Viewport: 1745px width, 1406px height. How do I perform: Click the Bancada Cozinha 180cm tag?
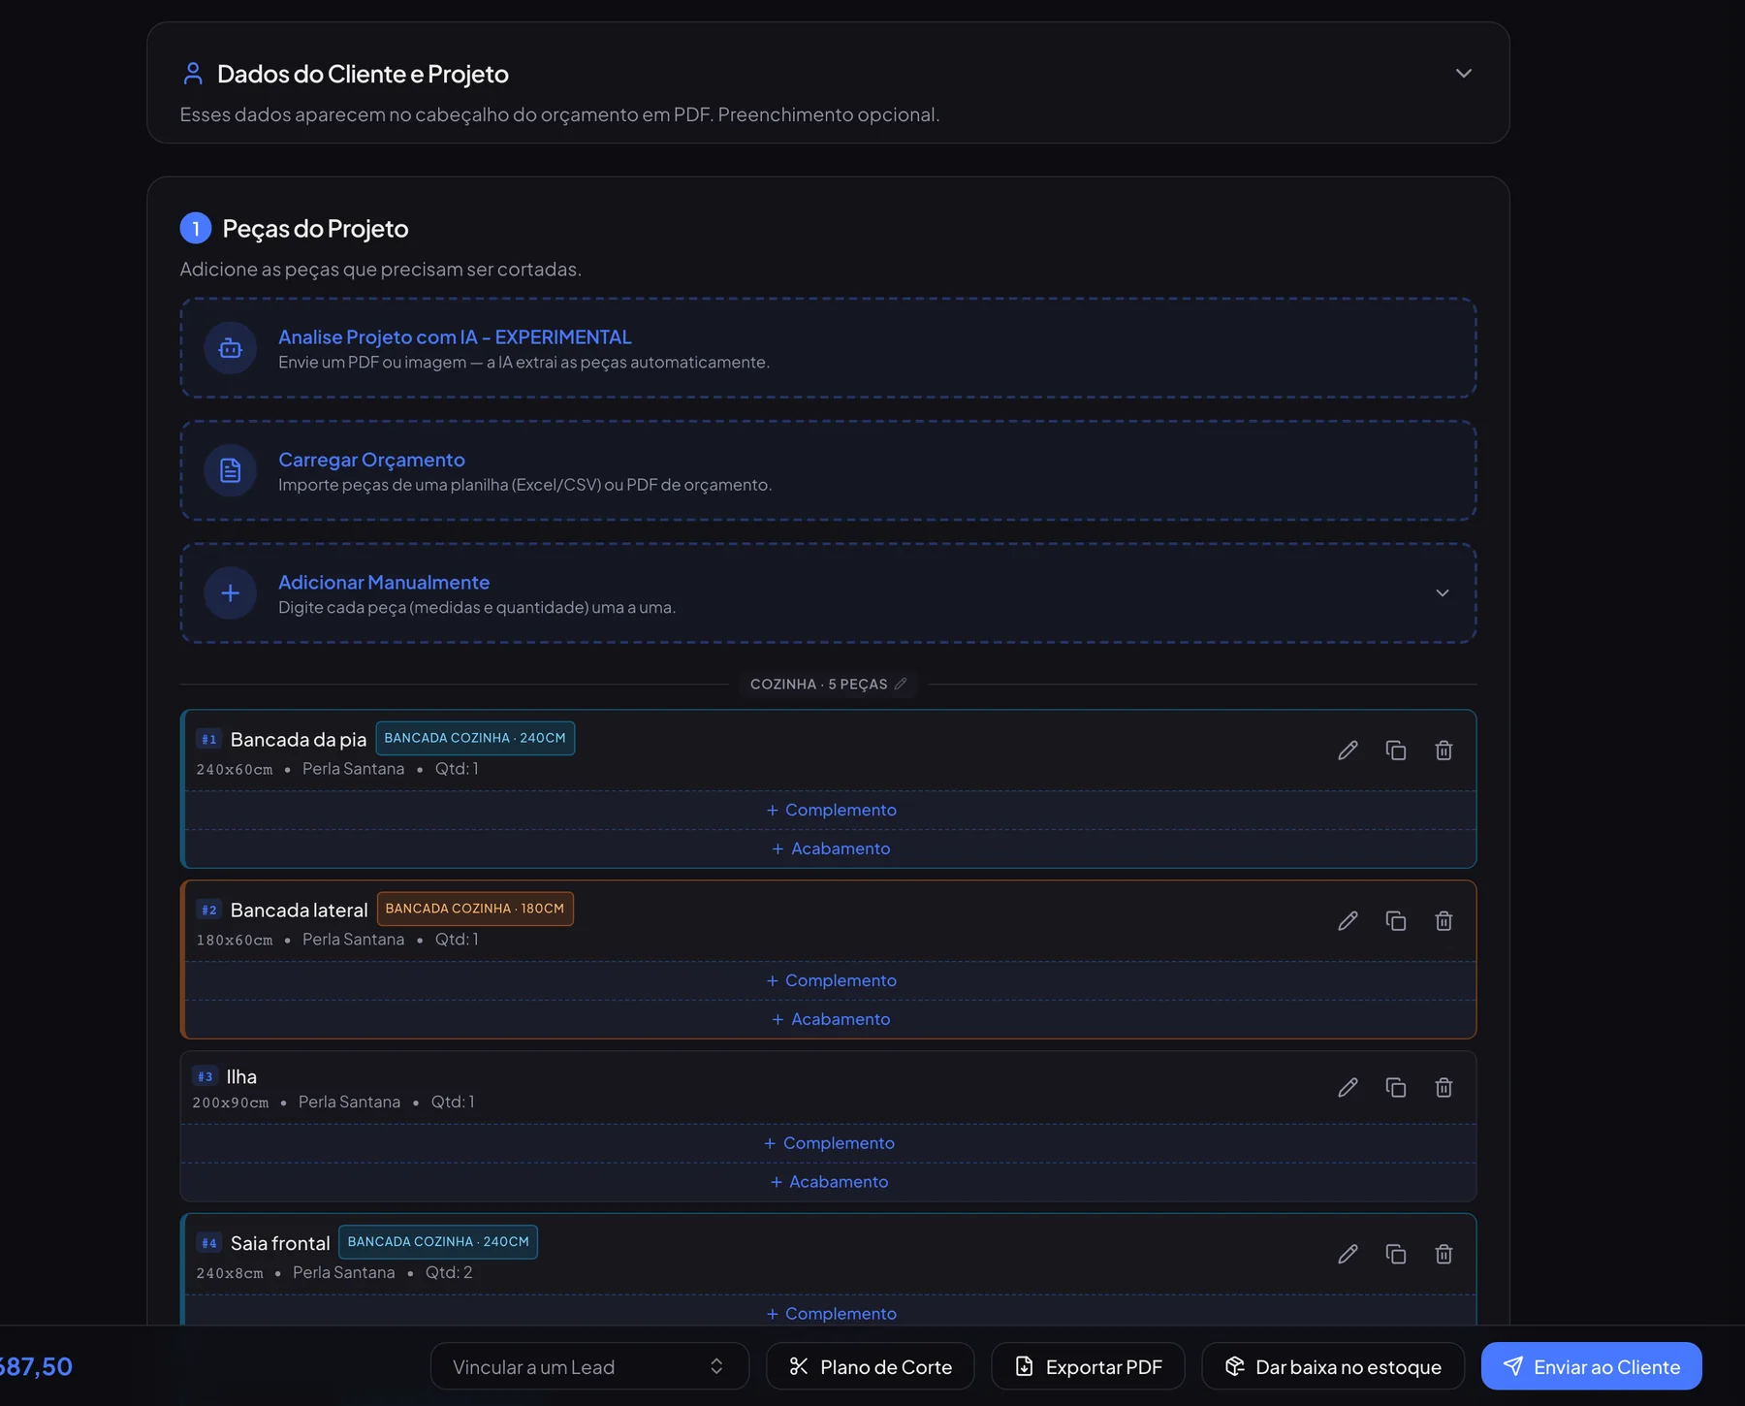475,909
